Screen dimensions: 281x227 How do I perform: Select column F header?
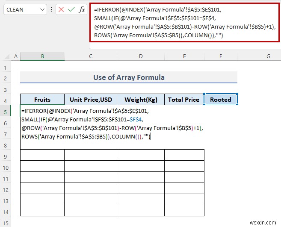coord(221,56)
